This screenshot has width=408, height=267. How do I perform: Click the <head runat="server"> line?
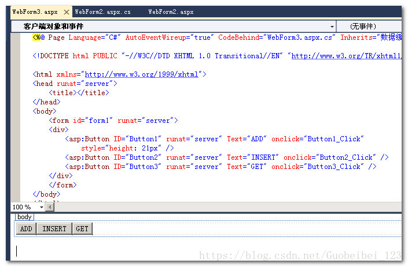[x=75, y=84]
